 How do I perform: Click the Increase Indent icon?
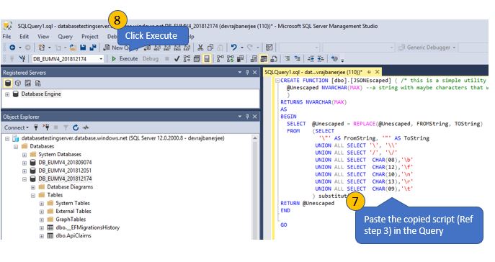tap(321, 58)
